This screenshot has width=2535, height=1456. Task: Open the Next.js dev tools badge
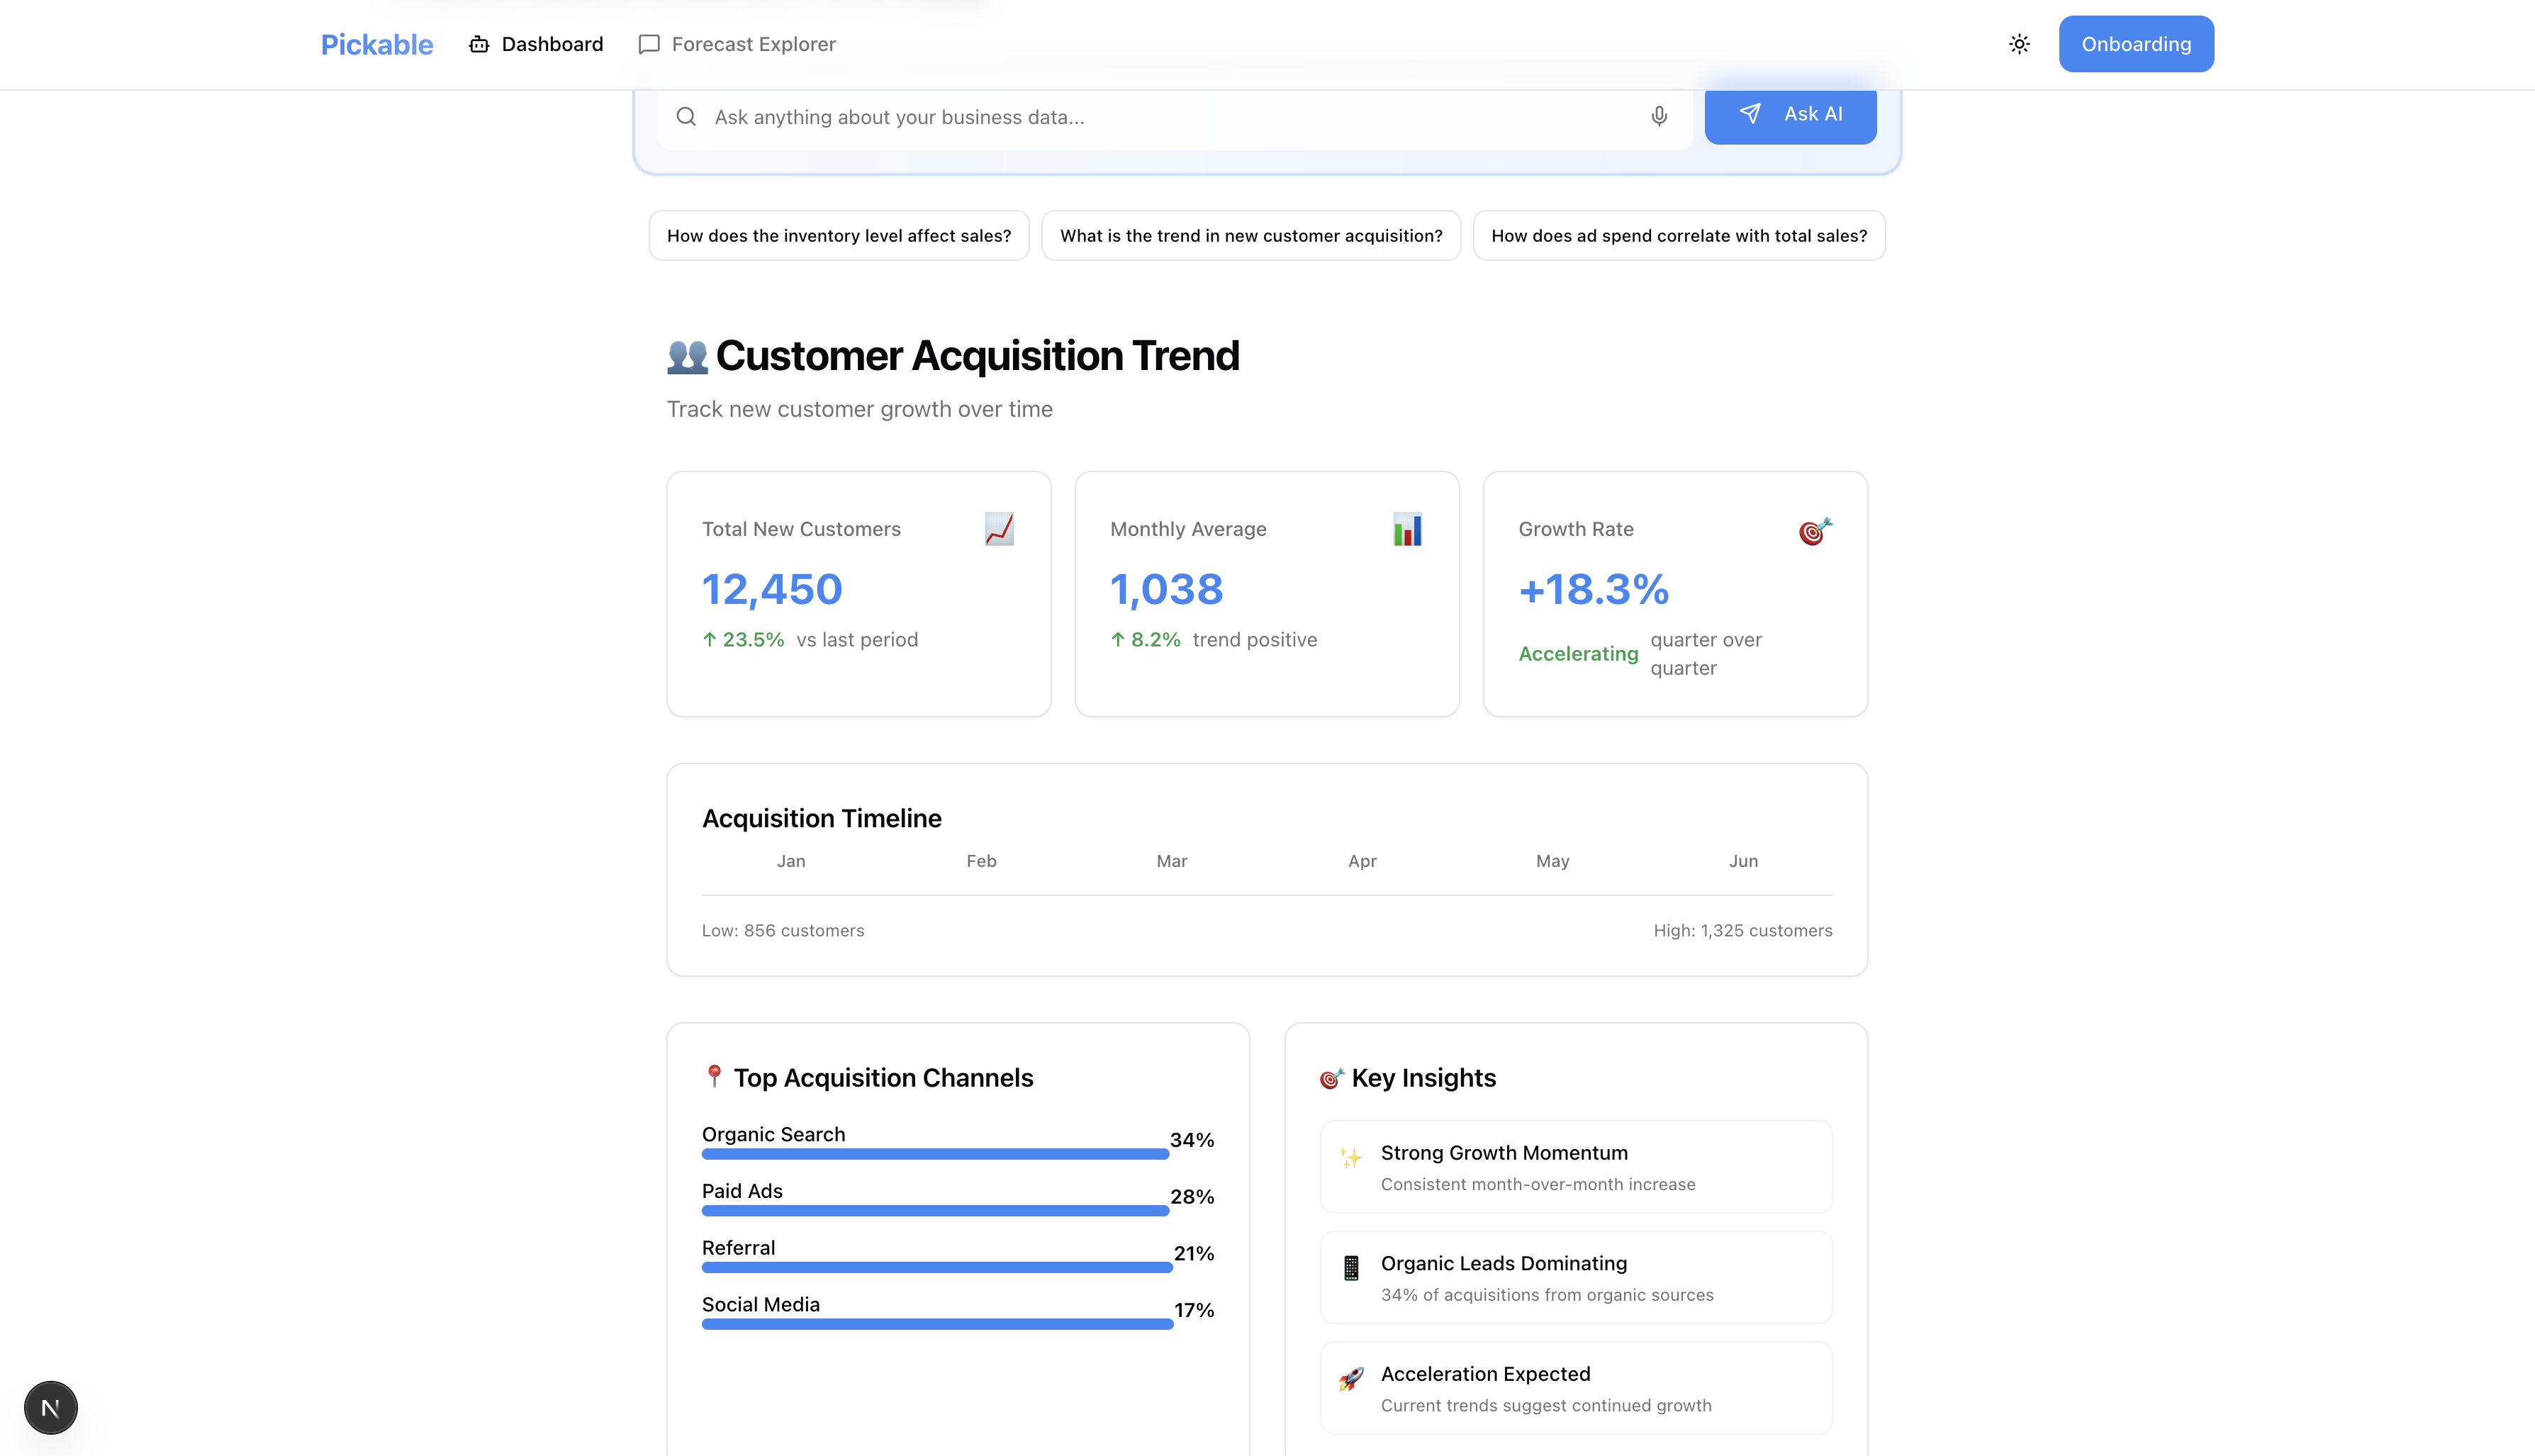[51, 1407]
